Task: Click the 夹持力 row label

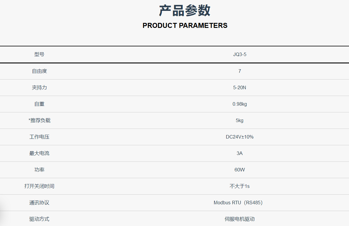Action: (x=39, y=87)
